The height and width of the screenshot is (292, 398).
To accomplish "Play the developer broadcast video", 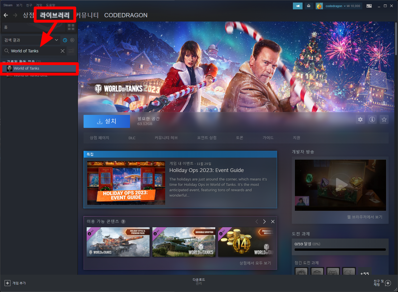I will (340, 185).
